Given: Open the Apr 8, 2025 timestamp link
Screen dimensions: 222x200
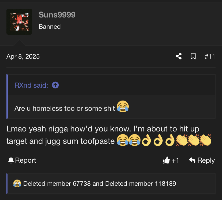Looking at the screenshot, I should click(x=23, y=56).
